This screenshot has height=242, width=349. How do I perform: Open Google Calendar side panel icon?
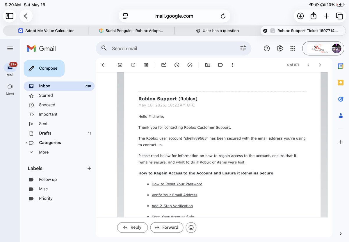(x=341, y=66)
